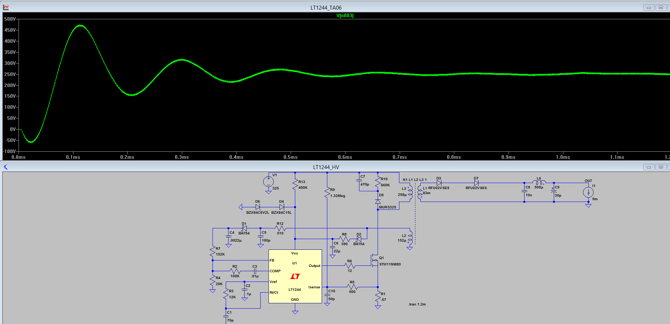The height and width of the screenshot is (324, 670).
Task: Select the R9 1.32Meg resistor value
Action: click(x=338, y=196)
